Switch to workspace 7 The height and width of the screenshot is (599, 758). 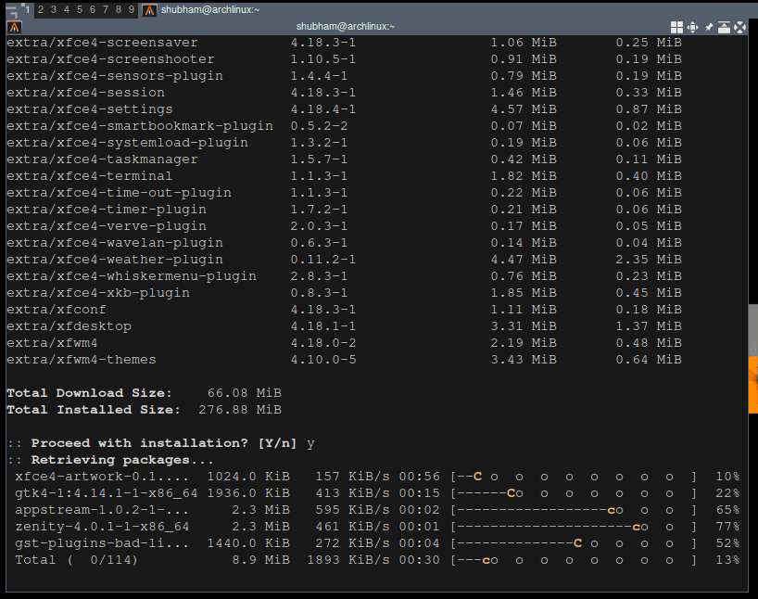tap(106, 9)
